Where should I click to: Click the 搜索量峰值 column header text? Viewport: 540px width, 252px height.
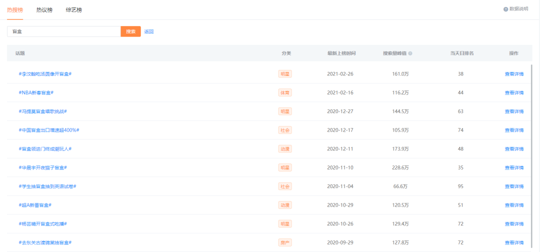tap(395, 53)
